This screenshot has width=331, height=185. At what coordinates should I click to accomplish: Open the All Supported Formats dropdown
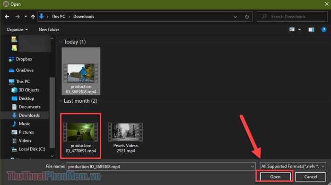[x=293, y=167]
